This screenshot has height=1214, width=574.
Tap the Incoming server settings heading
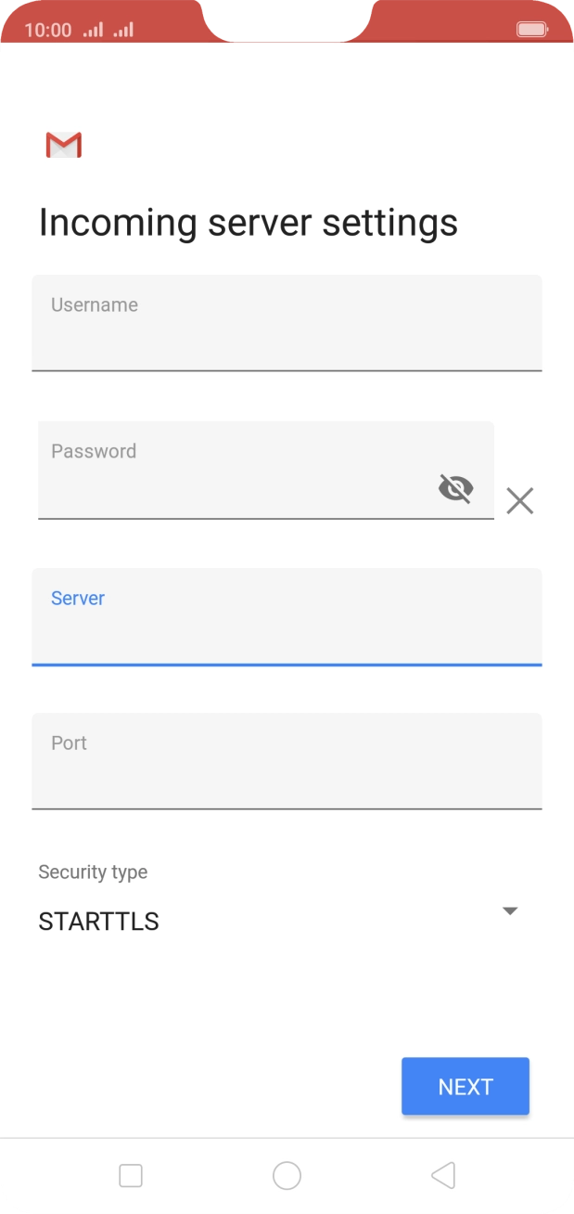point(248,223)
